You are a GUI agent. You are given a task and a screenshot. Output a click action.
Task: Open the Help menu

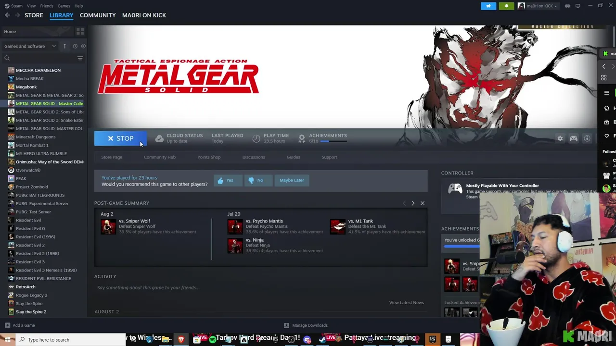[x=78, y=6]
